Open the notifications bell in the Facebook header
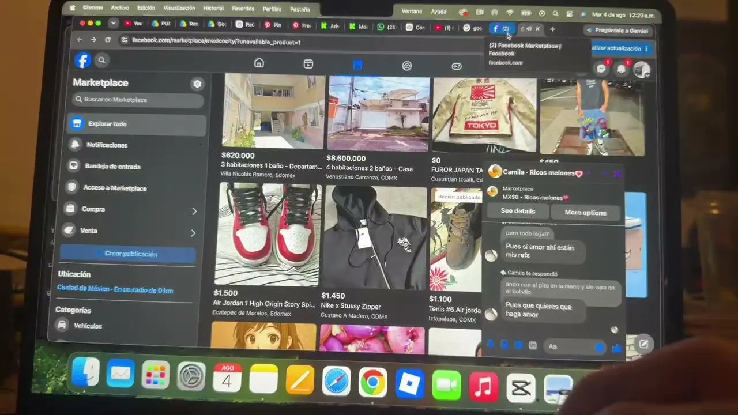This screenshot has height=415, width=738. tap(622, 69)
